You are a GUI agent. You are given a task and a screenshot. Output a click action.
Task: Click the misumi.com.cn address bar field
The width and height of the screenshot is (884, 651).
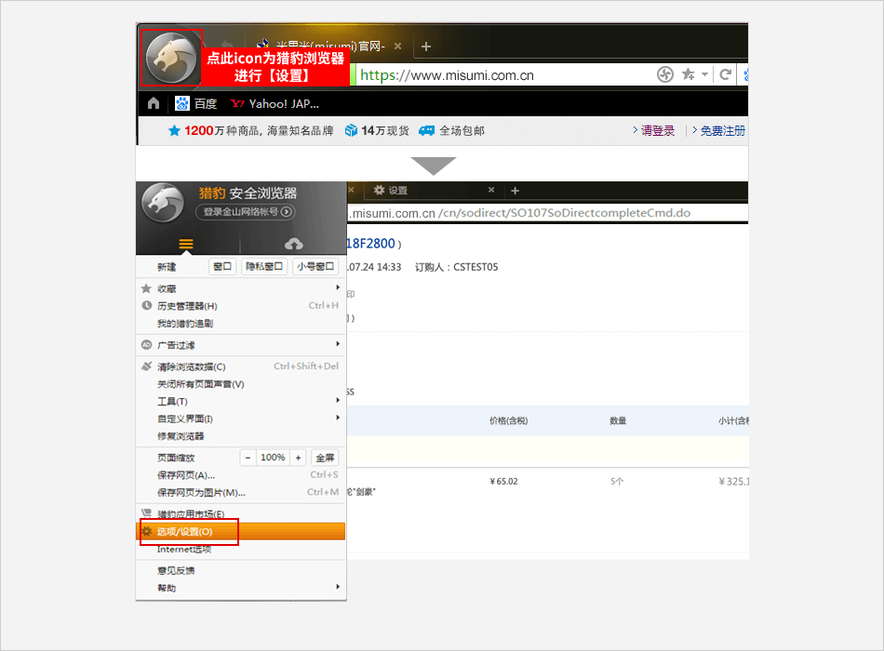tap(502, 75)
